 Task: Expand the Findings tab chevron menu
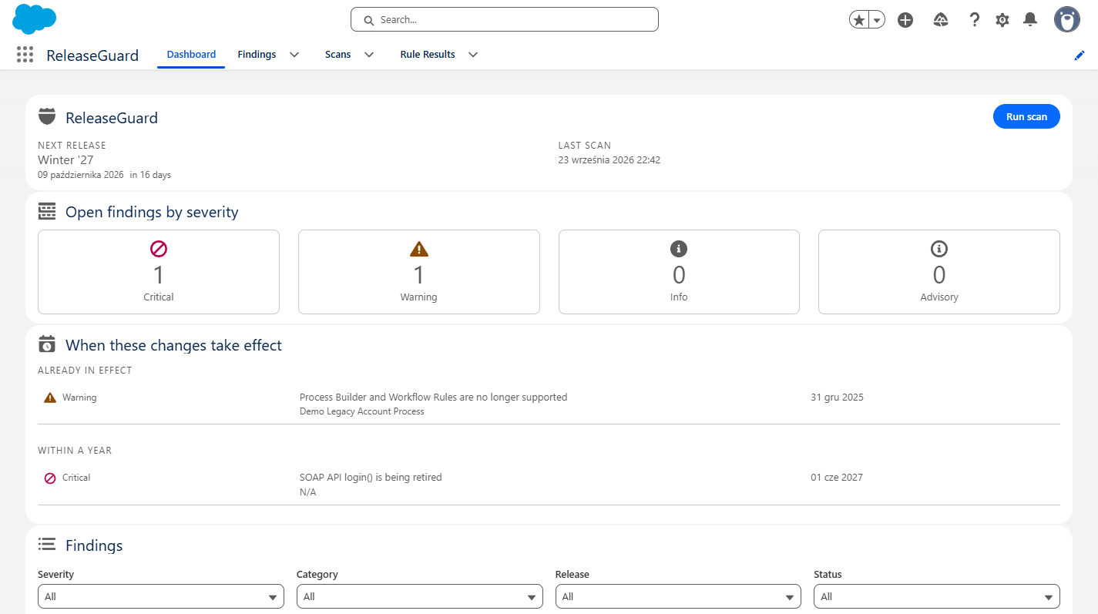click(294, 55)
